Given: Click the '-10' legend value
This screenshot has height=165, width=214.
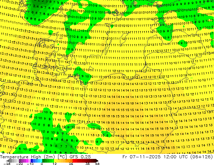Looking at the screenshot, I should pos(30,164).
